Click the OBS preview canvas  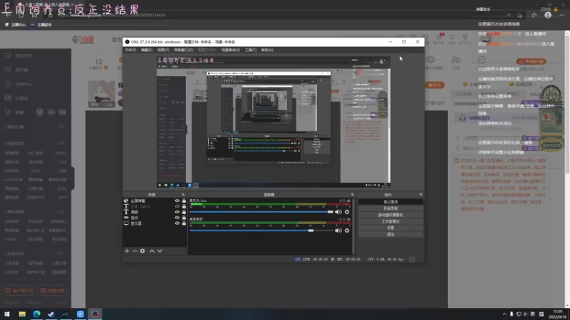[274, 122]
